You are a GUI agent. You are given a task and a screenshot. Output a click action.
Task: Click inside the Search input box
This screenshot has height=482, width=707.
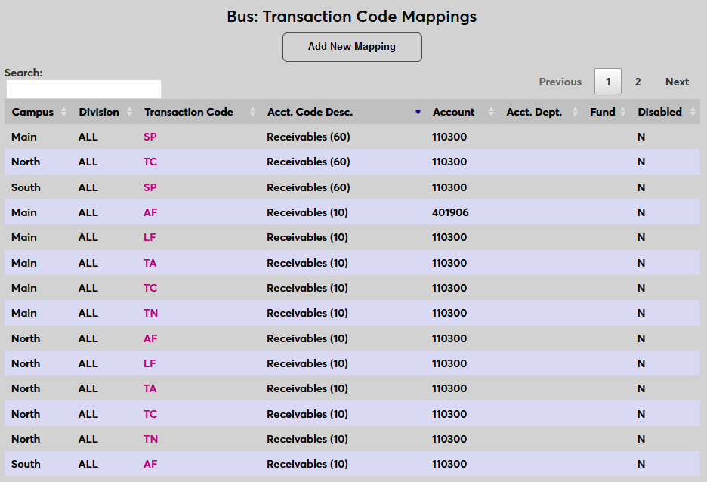(x=82, y=88)
